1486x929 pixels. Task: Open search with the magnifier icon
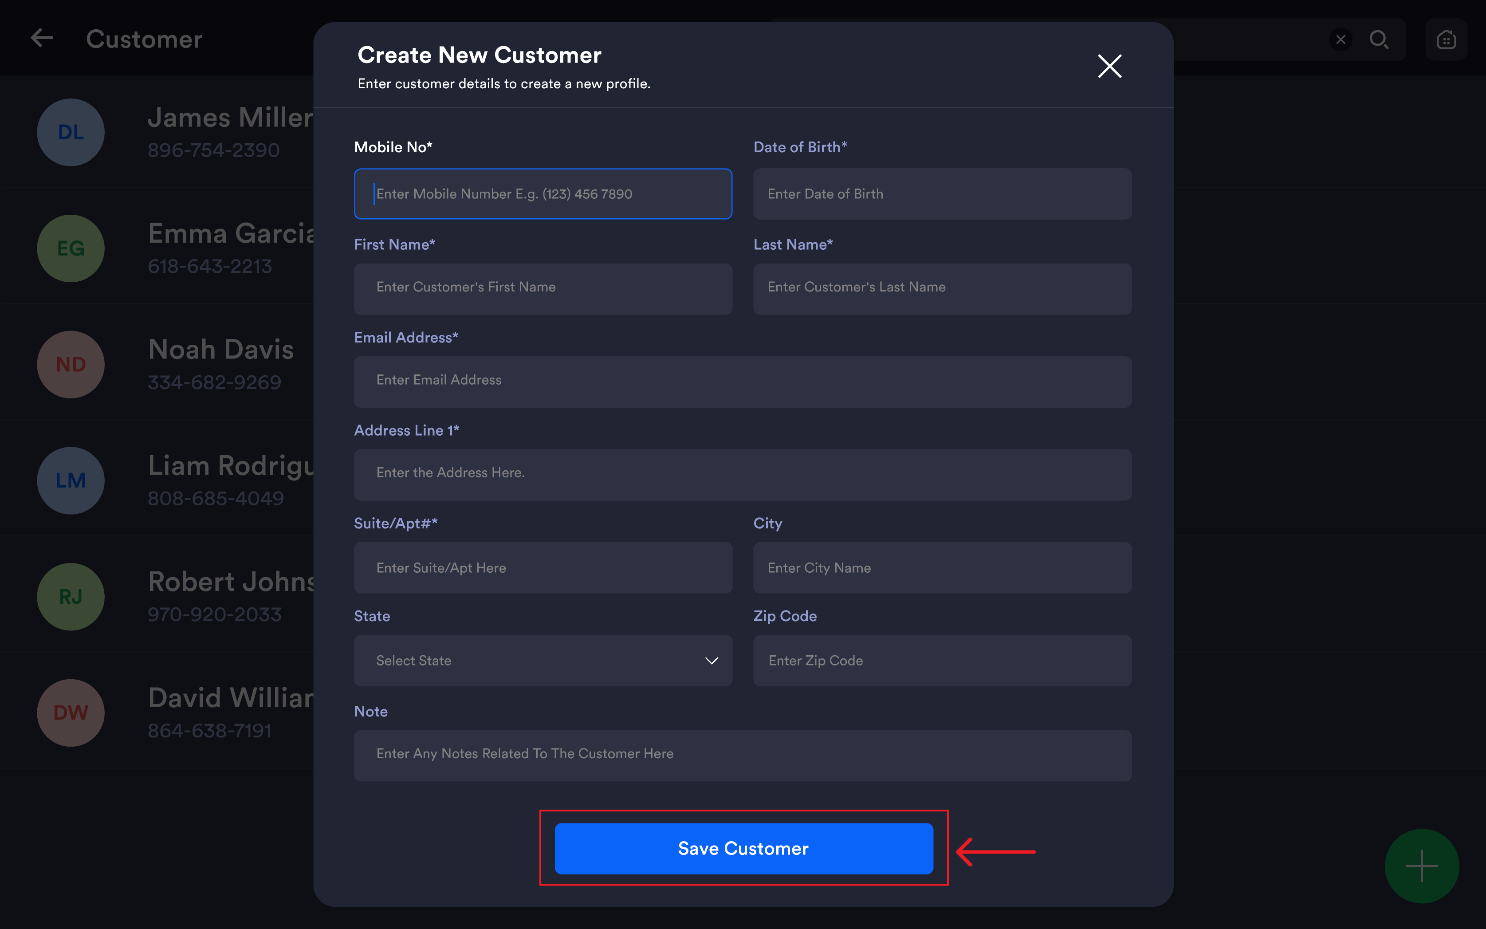point(1379,39)
